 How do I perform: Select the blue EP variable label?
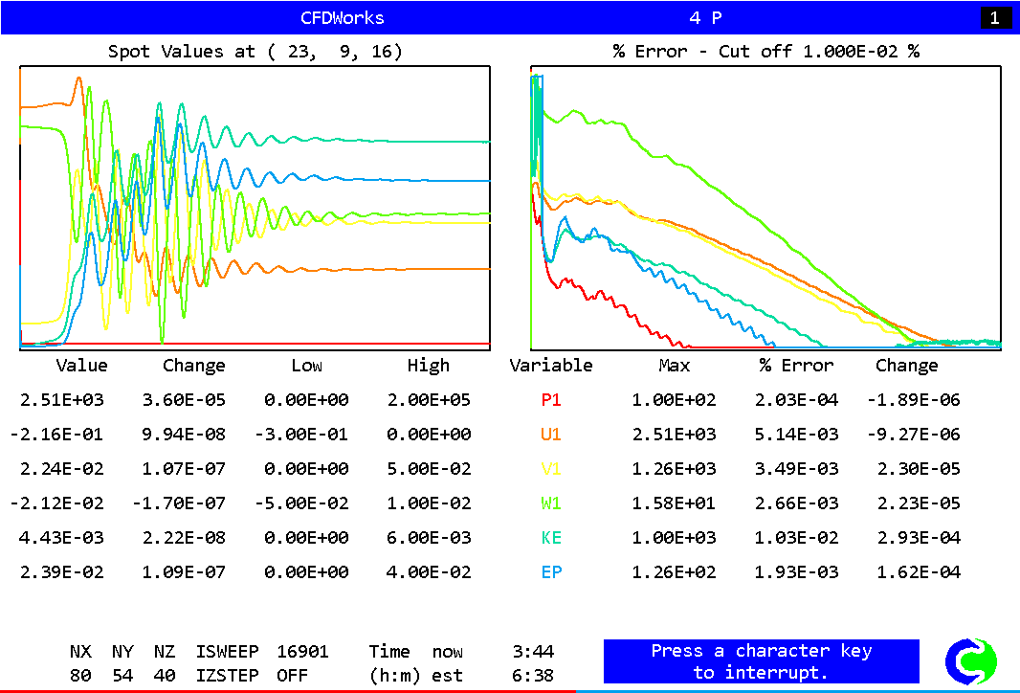click(x=551, y=572)
